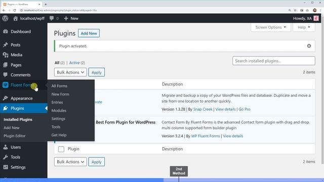The height and width of the screenshot is (182, 324).
Task: Open the Go Pro link
Action: click(245, 109)
